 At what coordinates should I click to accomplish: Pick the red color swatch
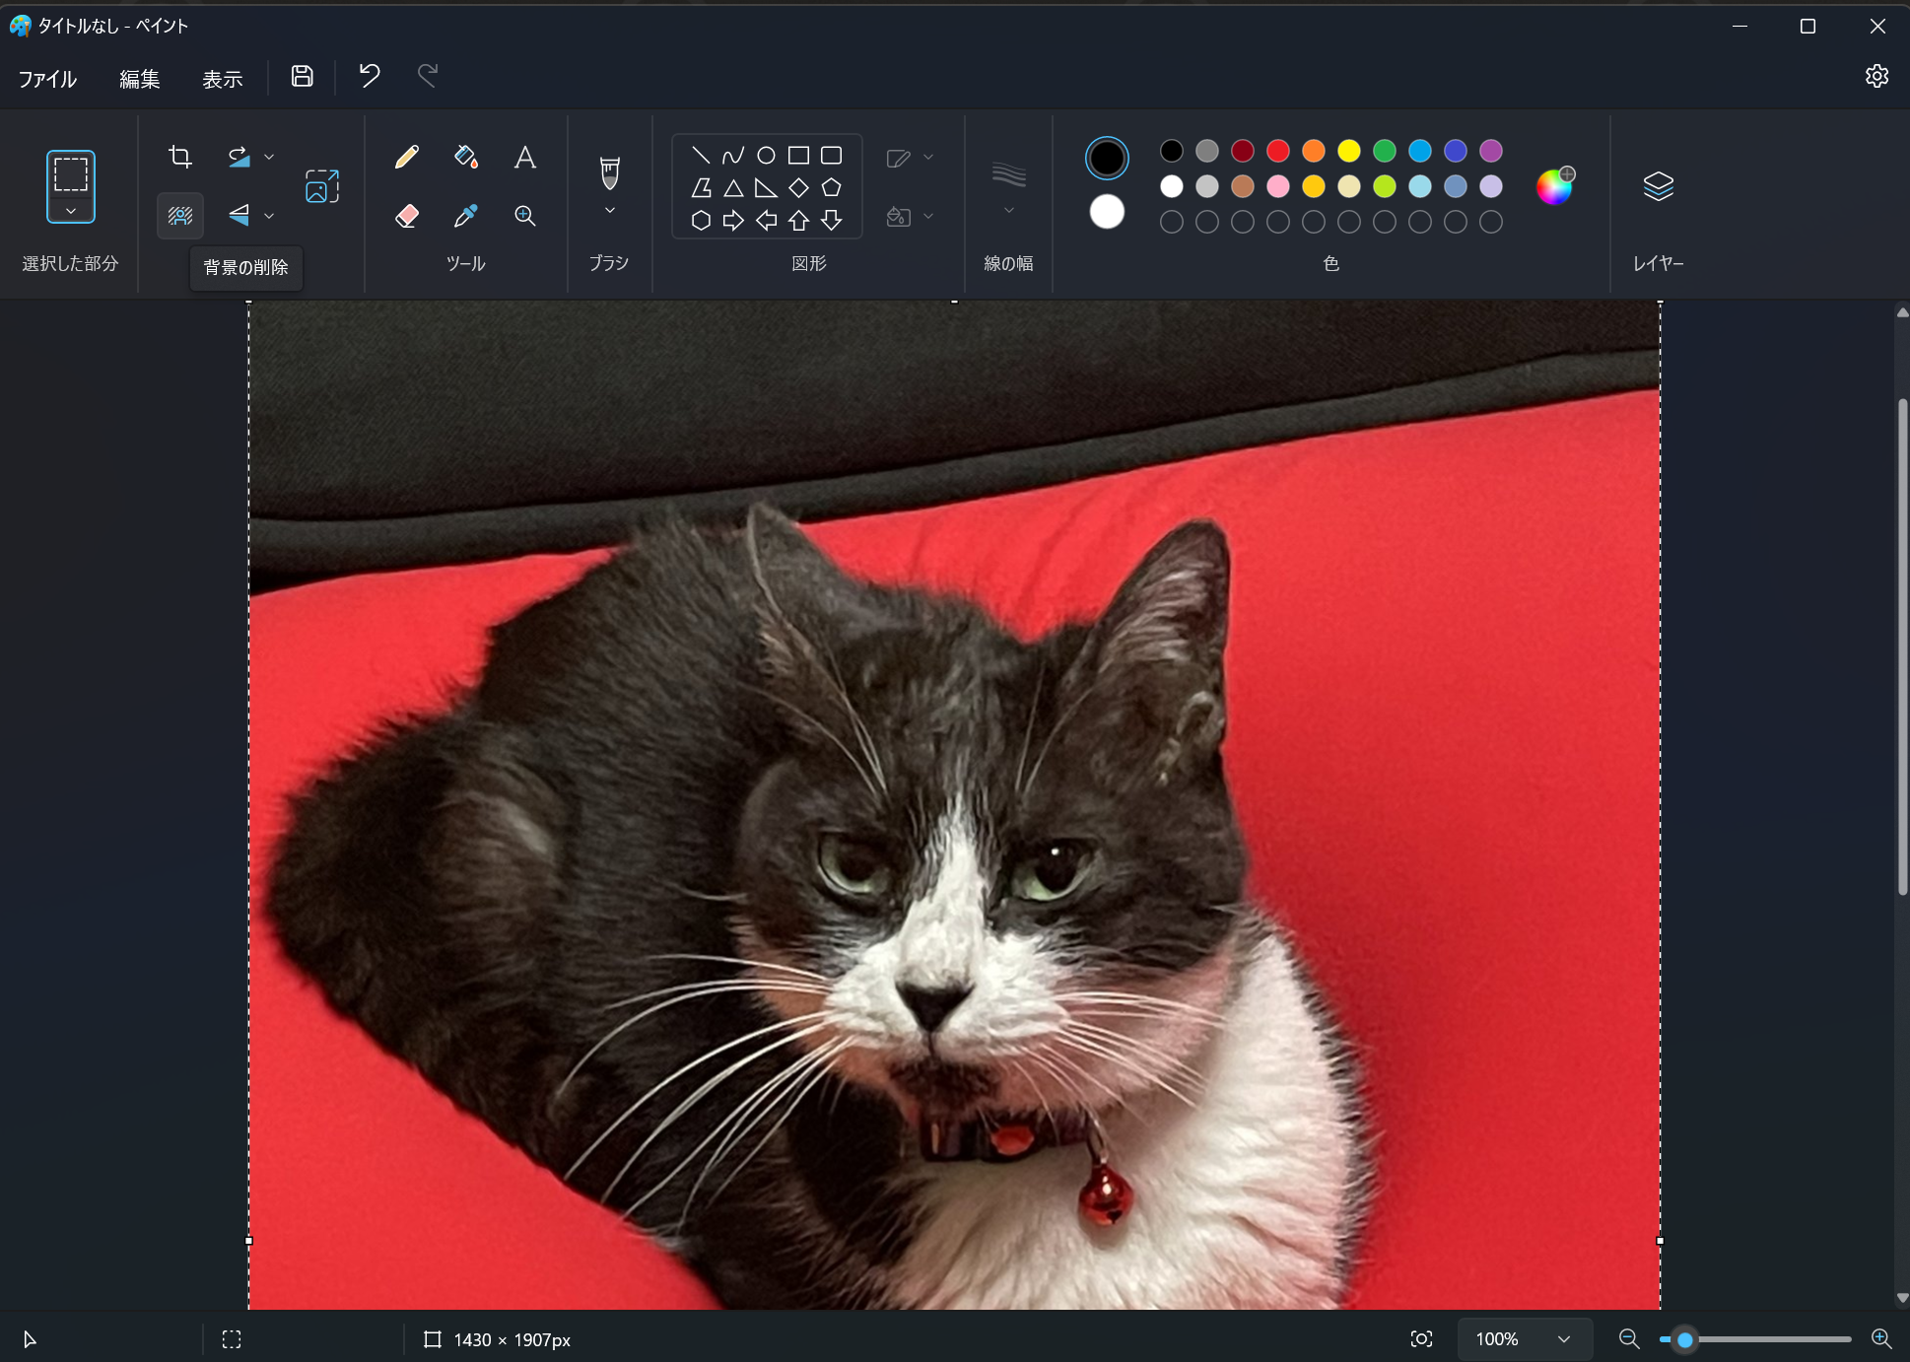(1277, 151)
